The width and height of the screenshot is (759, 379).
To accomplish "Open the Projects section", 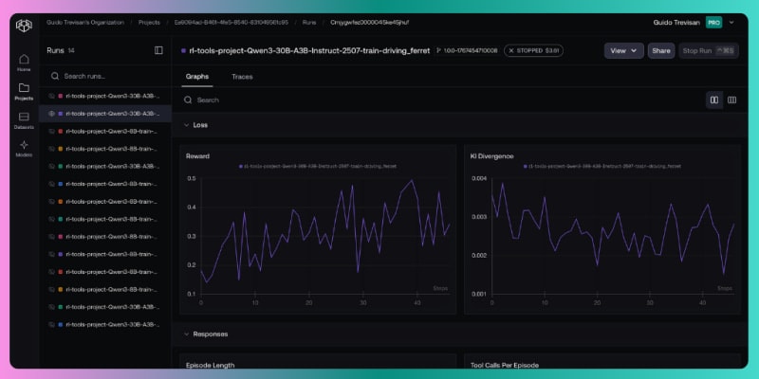I will 24,91.
